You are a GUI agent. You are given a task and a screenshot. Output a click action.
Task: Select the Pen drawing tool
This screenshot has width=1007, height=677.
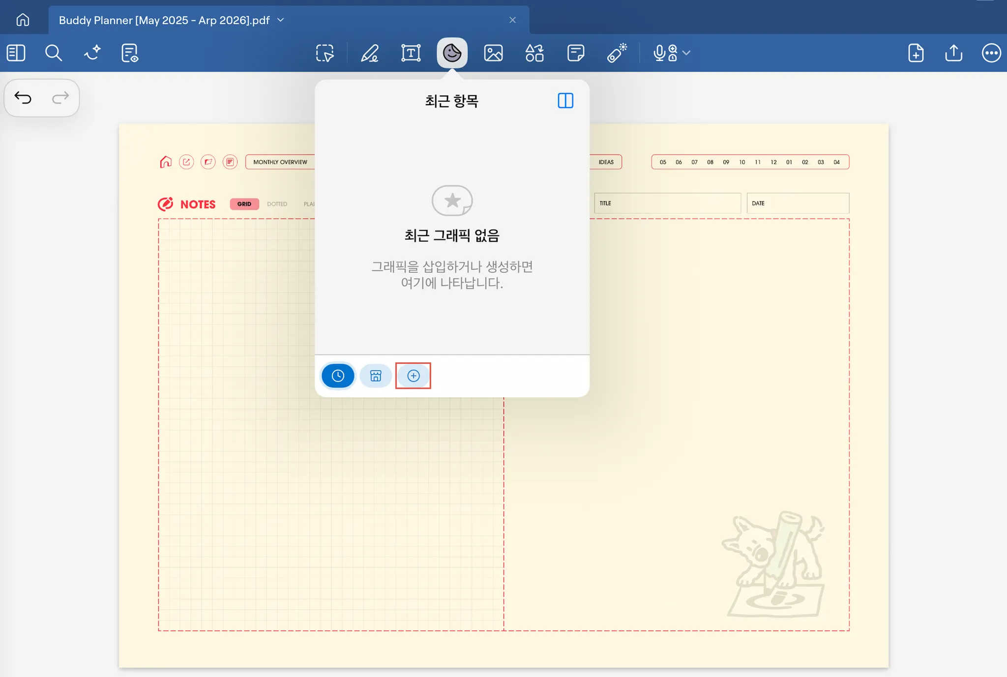coord(370,53)
